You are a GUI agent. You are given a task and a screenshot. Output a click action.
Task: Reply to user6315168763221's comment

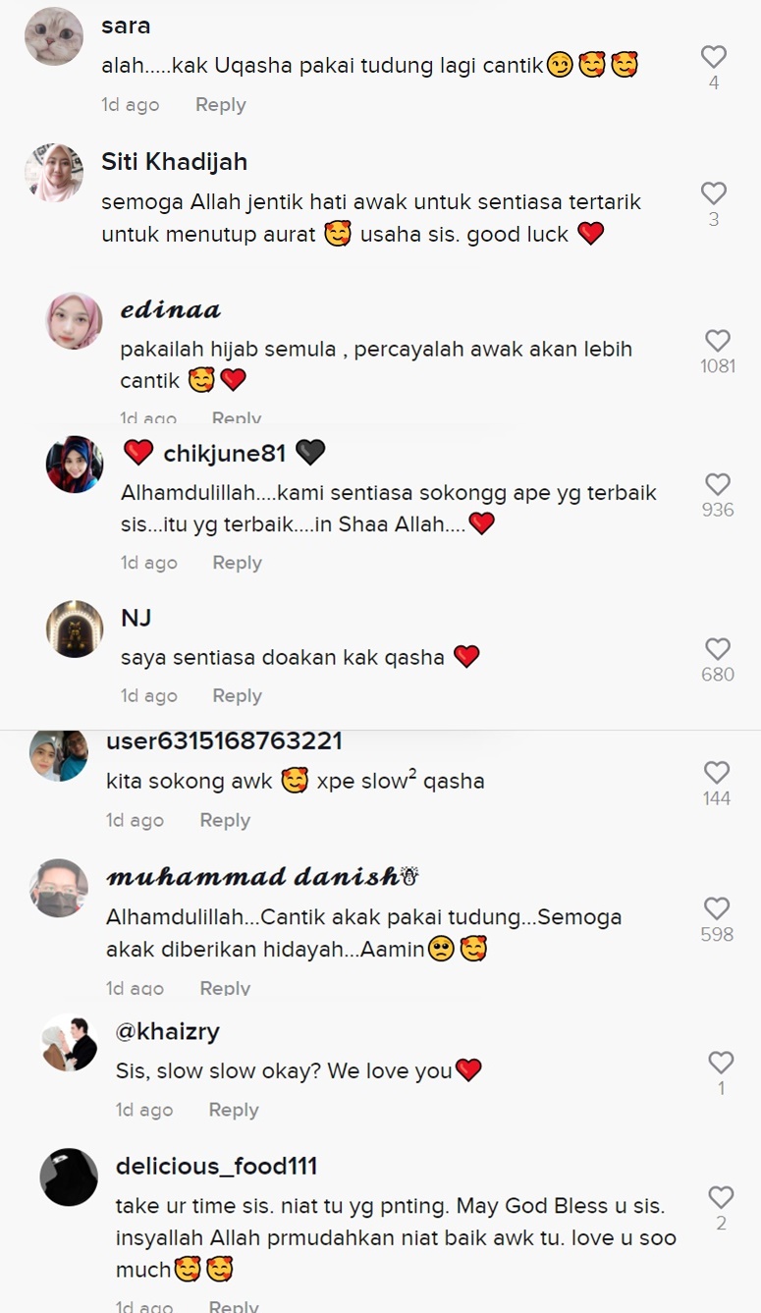[225, 820]
